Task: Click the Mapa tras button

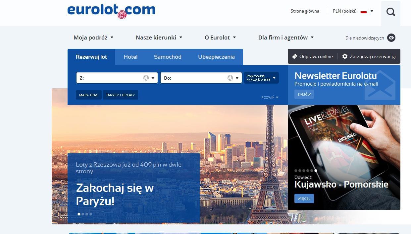Action: 88,95
